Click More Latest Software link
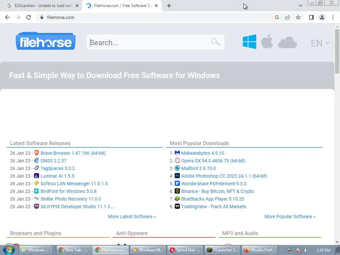The height and width of the screenshot is (255, 340). pos(132,216)
